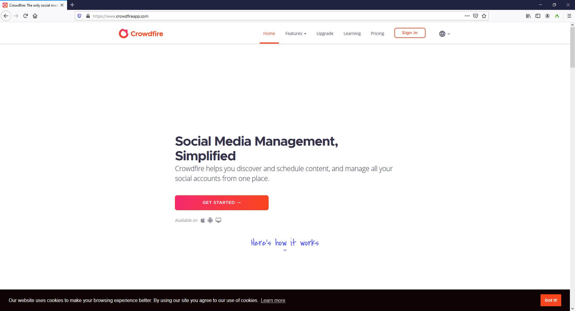Expand the Features dropdown menu

[x=296, y=33]
